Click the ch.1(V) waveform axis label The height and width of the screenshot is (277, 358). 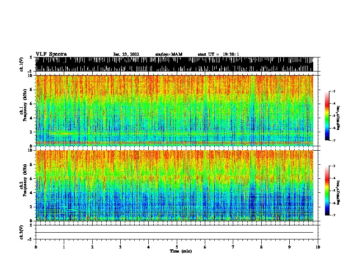[22, 64]
